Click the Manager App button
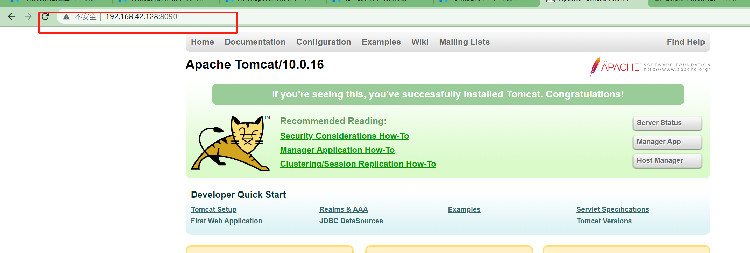 pyautogui.click(x=667, y=142)
